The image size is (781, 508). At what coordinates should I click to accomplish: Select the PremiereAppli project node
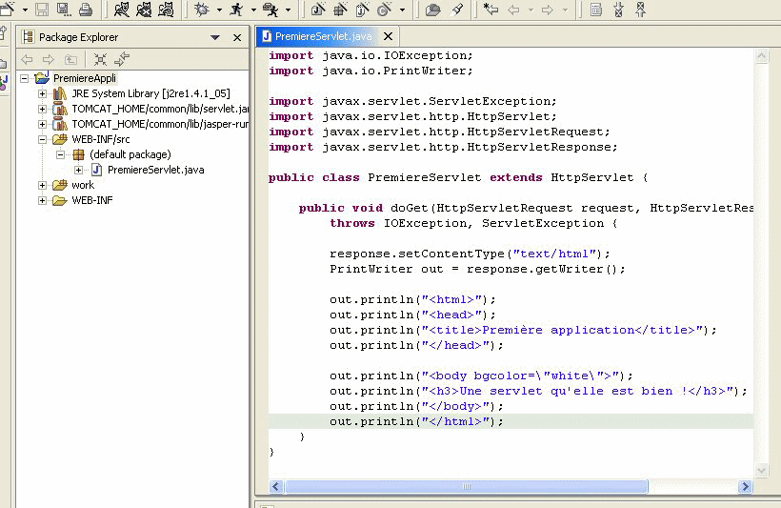(x=84, y=78)
